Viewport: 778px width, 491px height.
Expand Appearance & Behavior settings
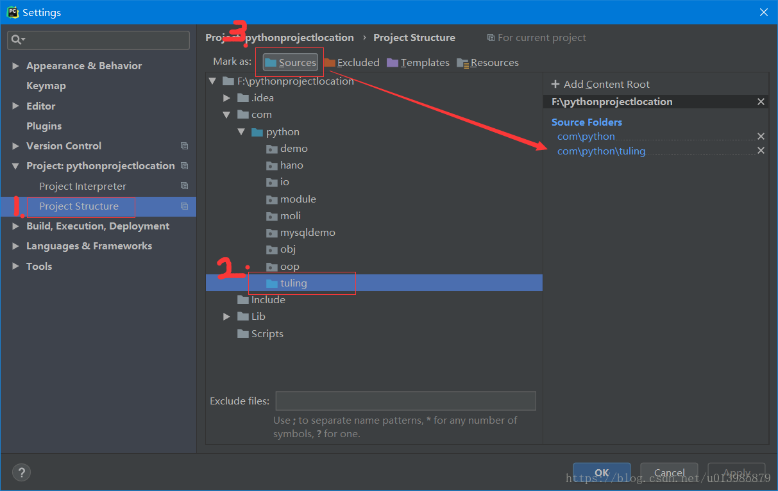click(x=16, y=66)
